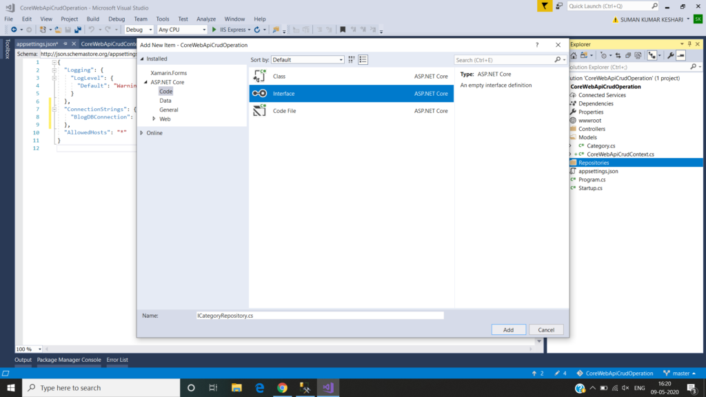Open the Debug menu
This screenshot has height=397, width=706.
[116, 19]
